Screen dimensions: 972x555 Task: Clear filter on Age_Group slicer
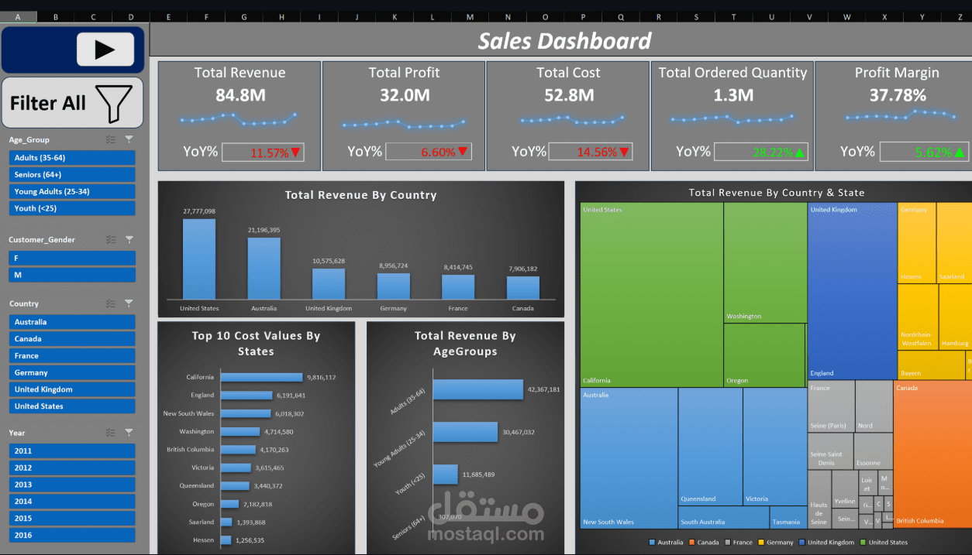point(129,139)
